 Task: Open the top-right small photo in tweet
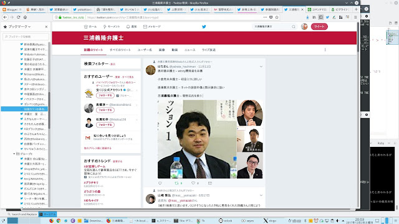tap(249, 113)
